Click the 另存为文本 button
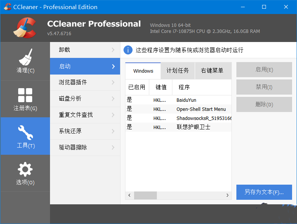 click(x=264, y=192)
